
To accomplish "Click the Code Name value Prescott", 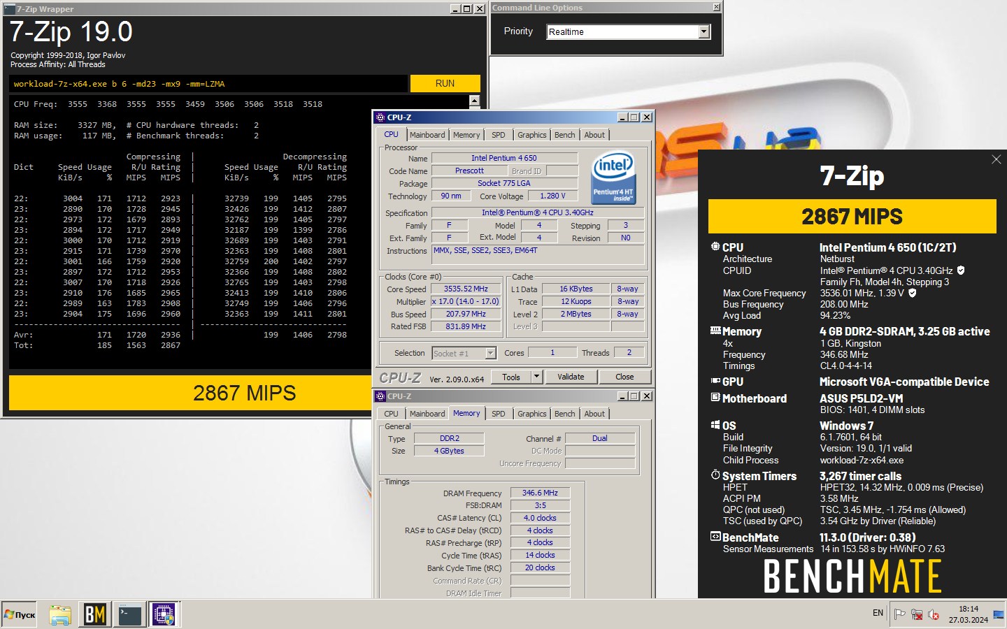I will [469, 171].
